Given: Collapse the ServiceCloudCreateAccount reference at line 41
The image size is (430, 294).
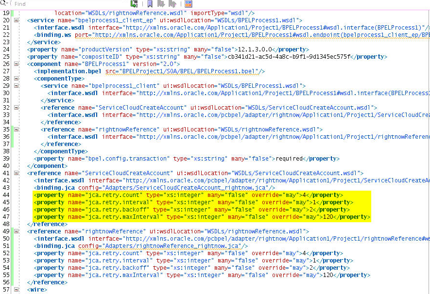Looking at the screenshot, I should pyautogui.click(x=16, y=173).
